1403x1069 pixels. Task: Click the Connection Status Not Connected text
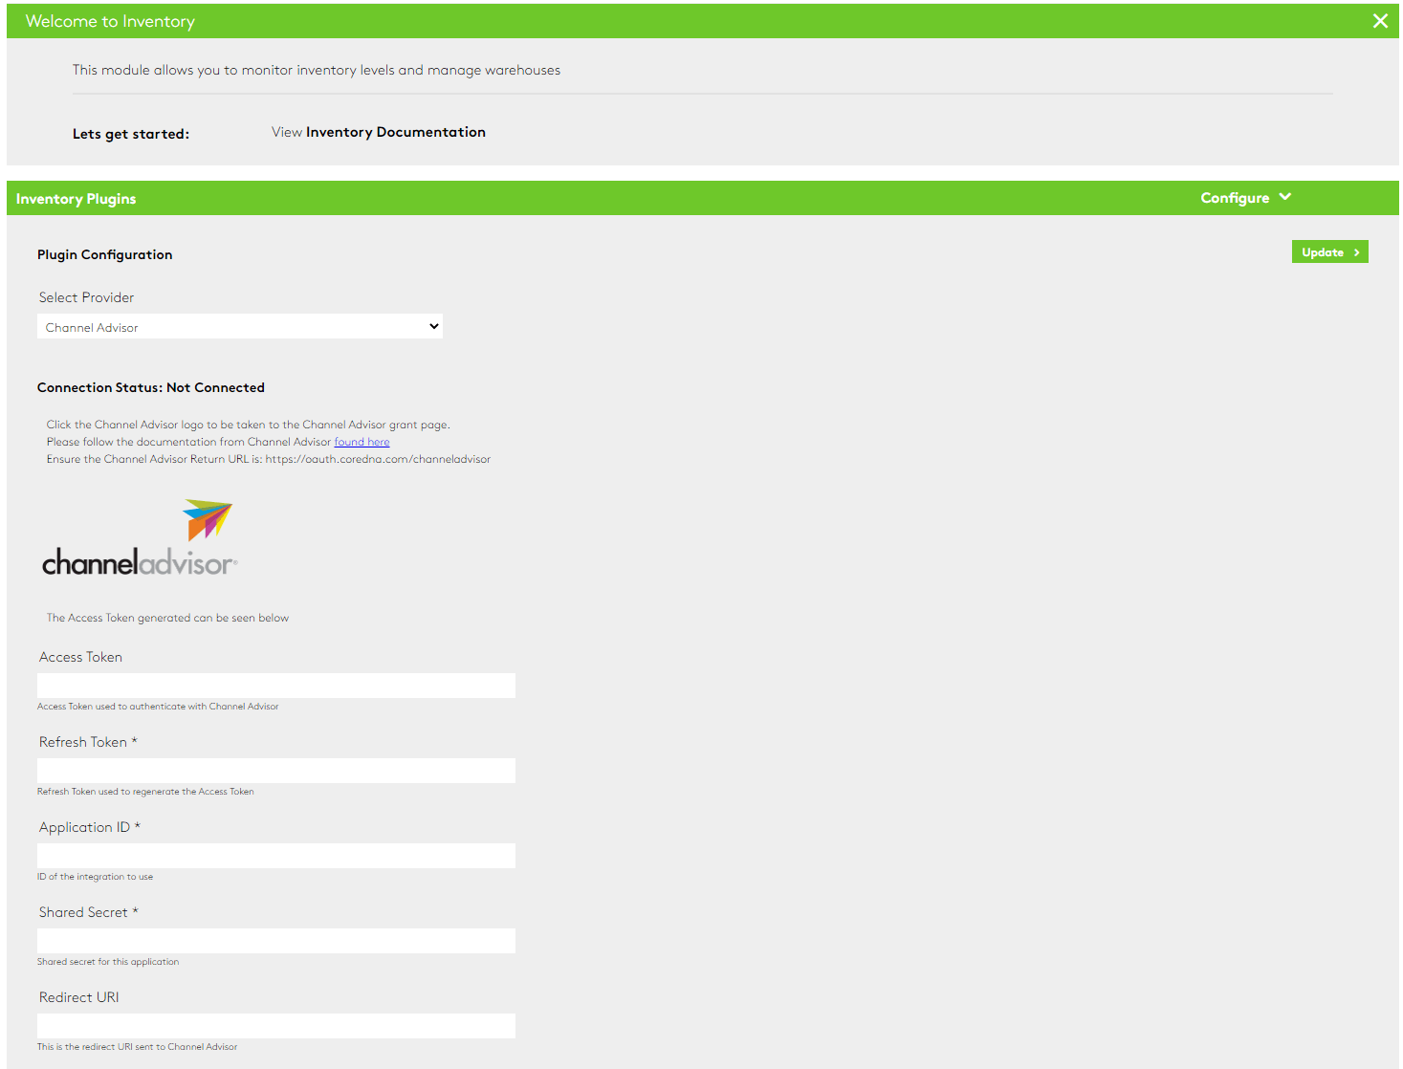click(150, 387)
